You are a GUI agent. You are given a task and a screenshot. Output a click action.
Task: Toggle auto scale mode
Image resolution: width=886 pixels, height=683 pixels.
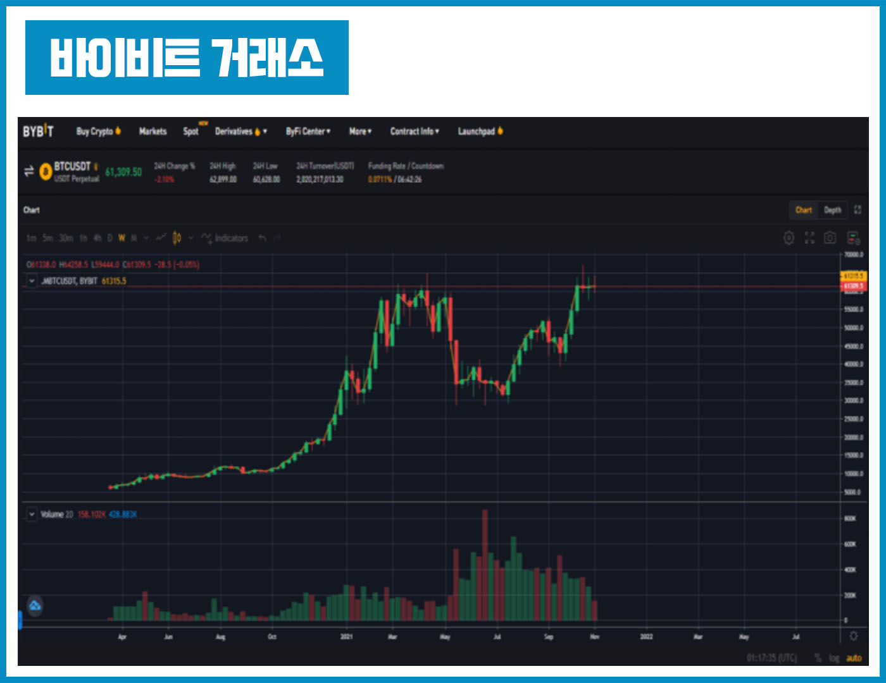click(854, 658)
